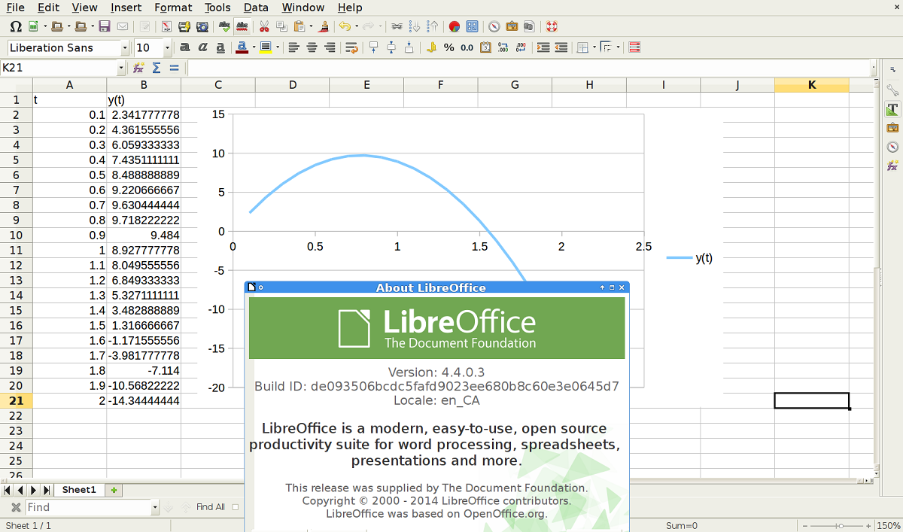
Task: Open font color dropdown arrow
Action: click(x=254, y=47)
